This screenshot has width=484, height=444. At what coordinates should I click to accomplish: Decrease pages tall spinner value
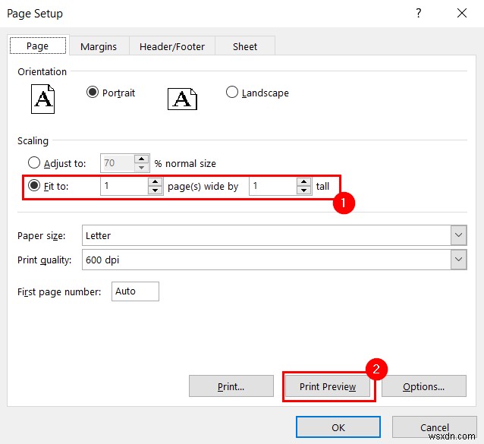click(303, 190)
